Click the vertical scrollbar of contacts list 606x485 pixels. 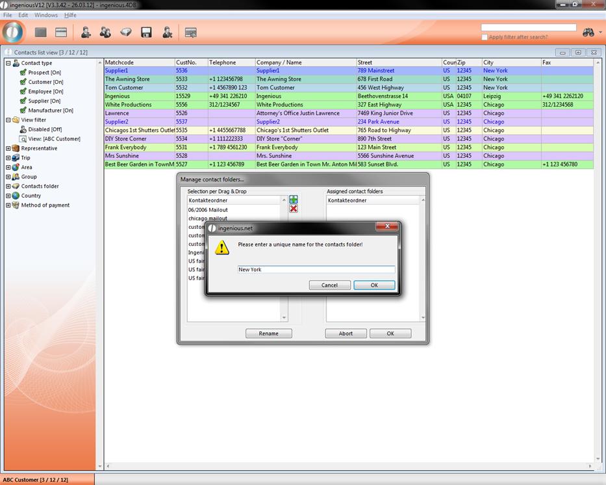pos(598,260)
